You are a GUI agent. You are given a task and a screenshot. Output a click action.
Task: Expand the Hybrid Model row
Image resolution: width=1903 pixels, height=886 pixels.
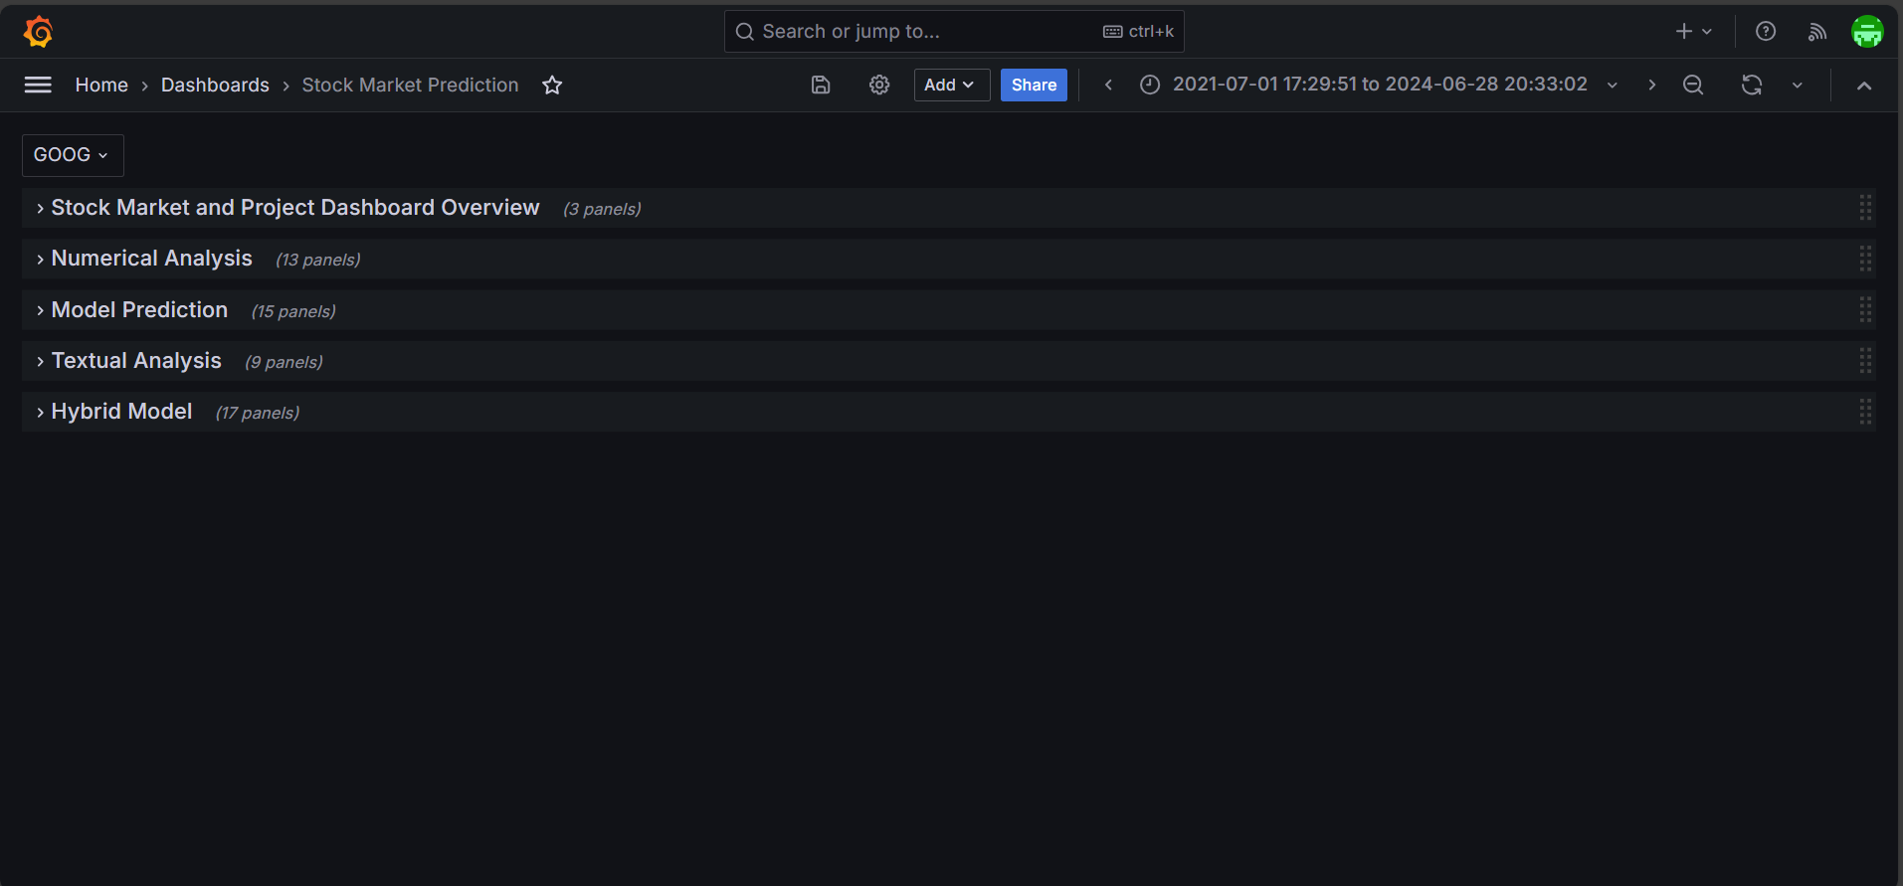[121, 412]
